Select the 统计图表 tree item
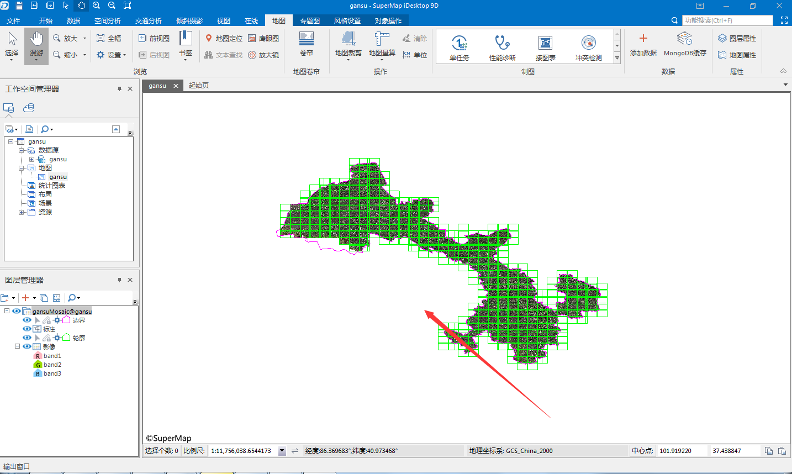The image size is (792, 474). pos(52,186)
